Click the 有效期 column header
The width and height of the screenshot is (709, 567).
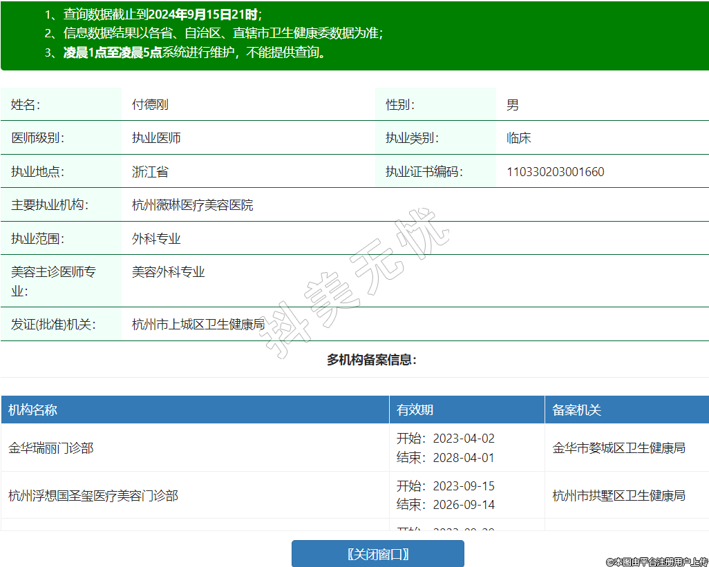[x=415, y=410]
